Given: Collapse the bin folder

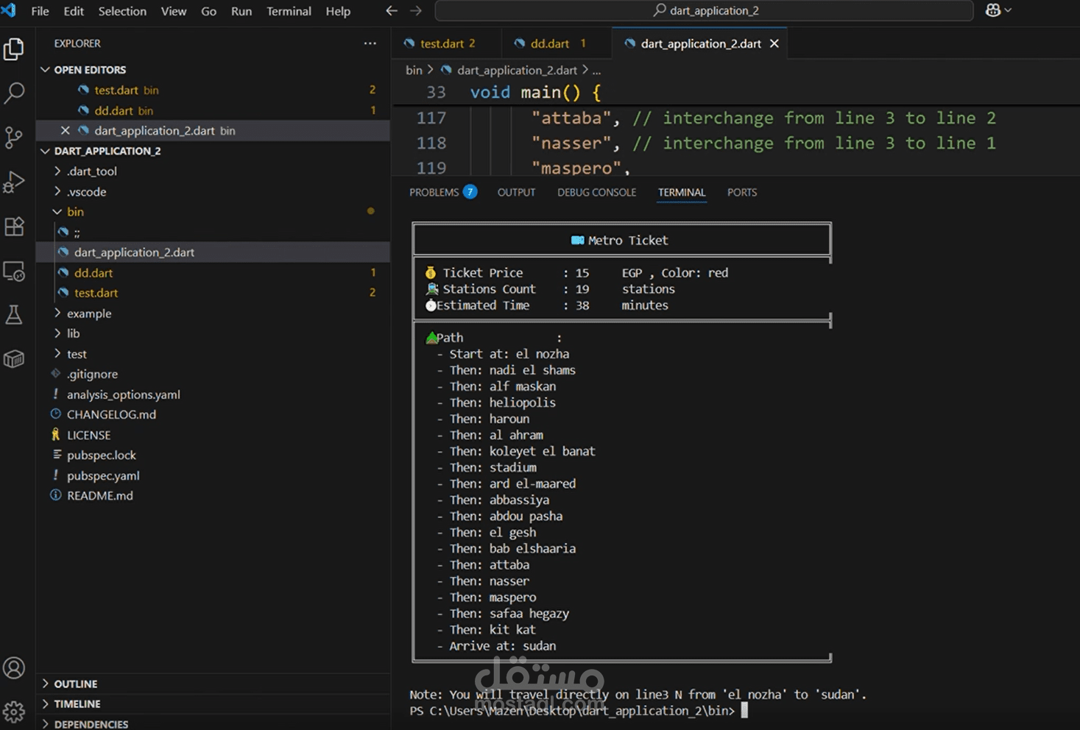Looking at the screenshot, I should click(x=74, y=212).
